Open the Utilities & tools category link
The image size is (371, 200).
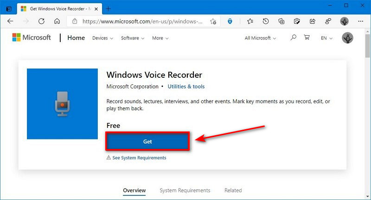(186, 87)
